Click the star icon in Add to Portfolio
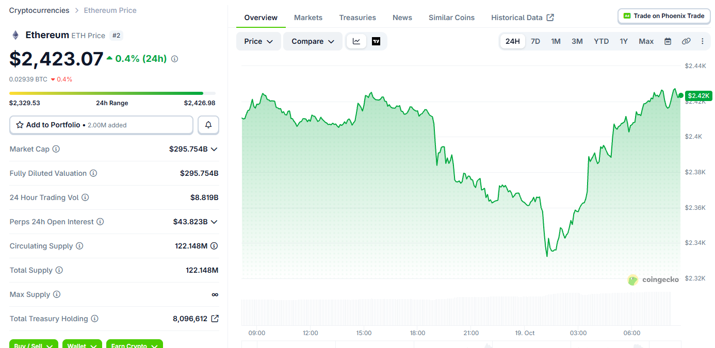 [20, 125]
